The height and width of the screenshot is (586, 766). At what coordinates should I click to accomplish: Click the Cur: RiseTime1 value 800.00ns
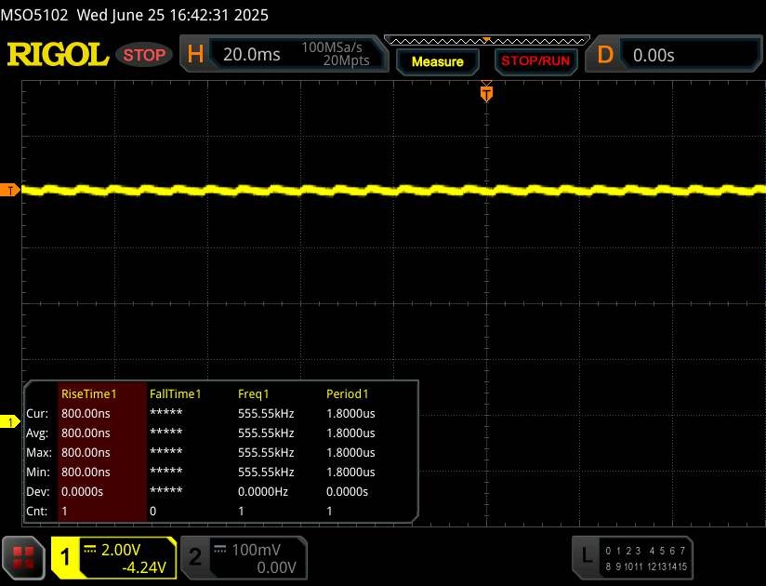click(86, 414)
